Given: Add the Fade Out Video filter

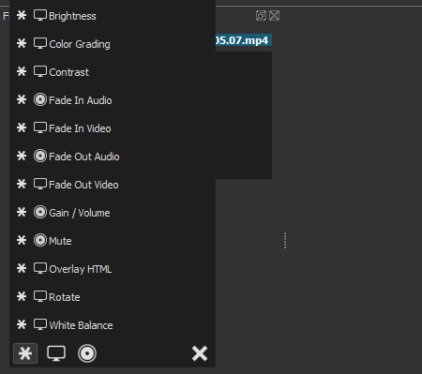Looking at the screenshot, I should coord(113,185).
